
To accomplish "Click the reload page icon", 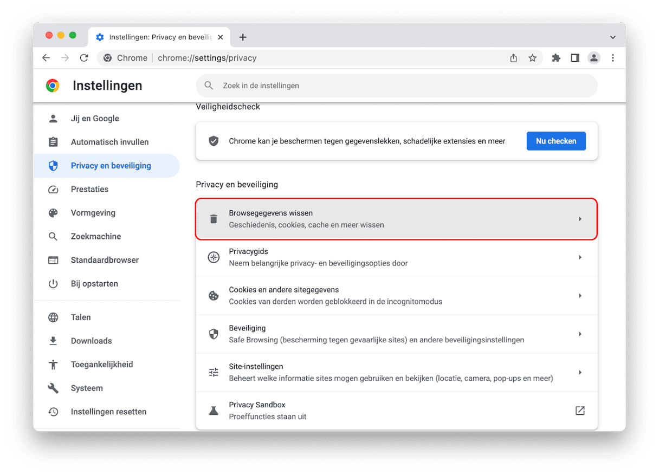I will [84, 58].
